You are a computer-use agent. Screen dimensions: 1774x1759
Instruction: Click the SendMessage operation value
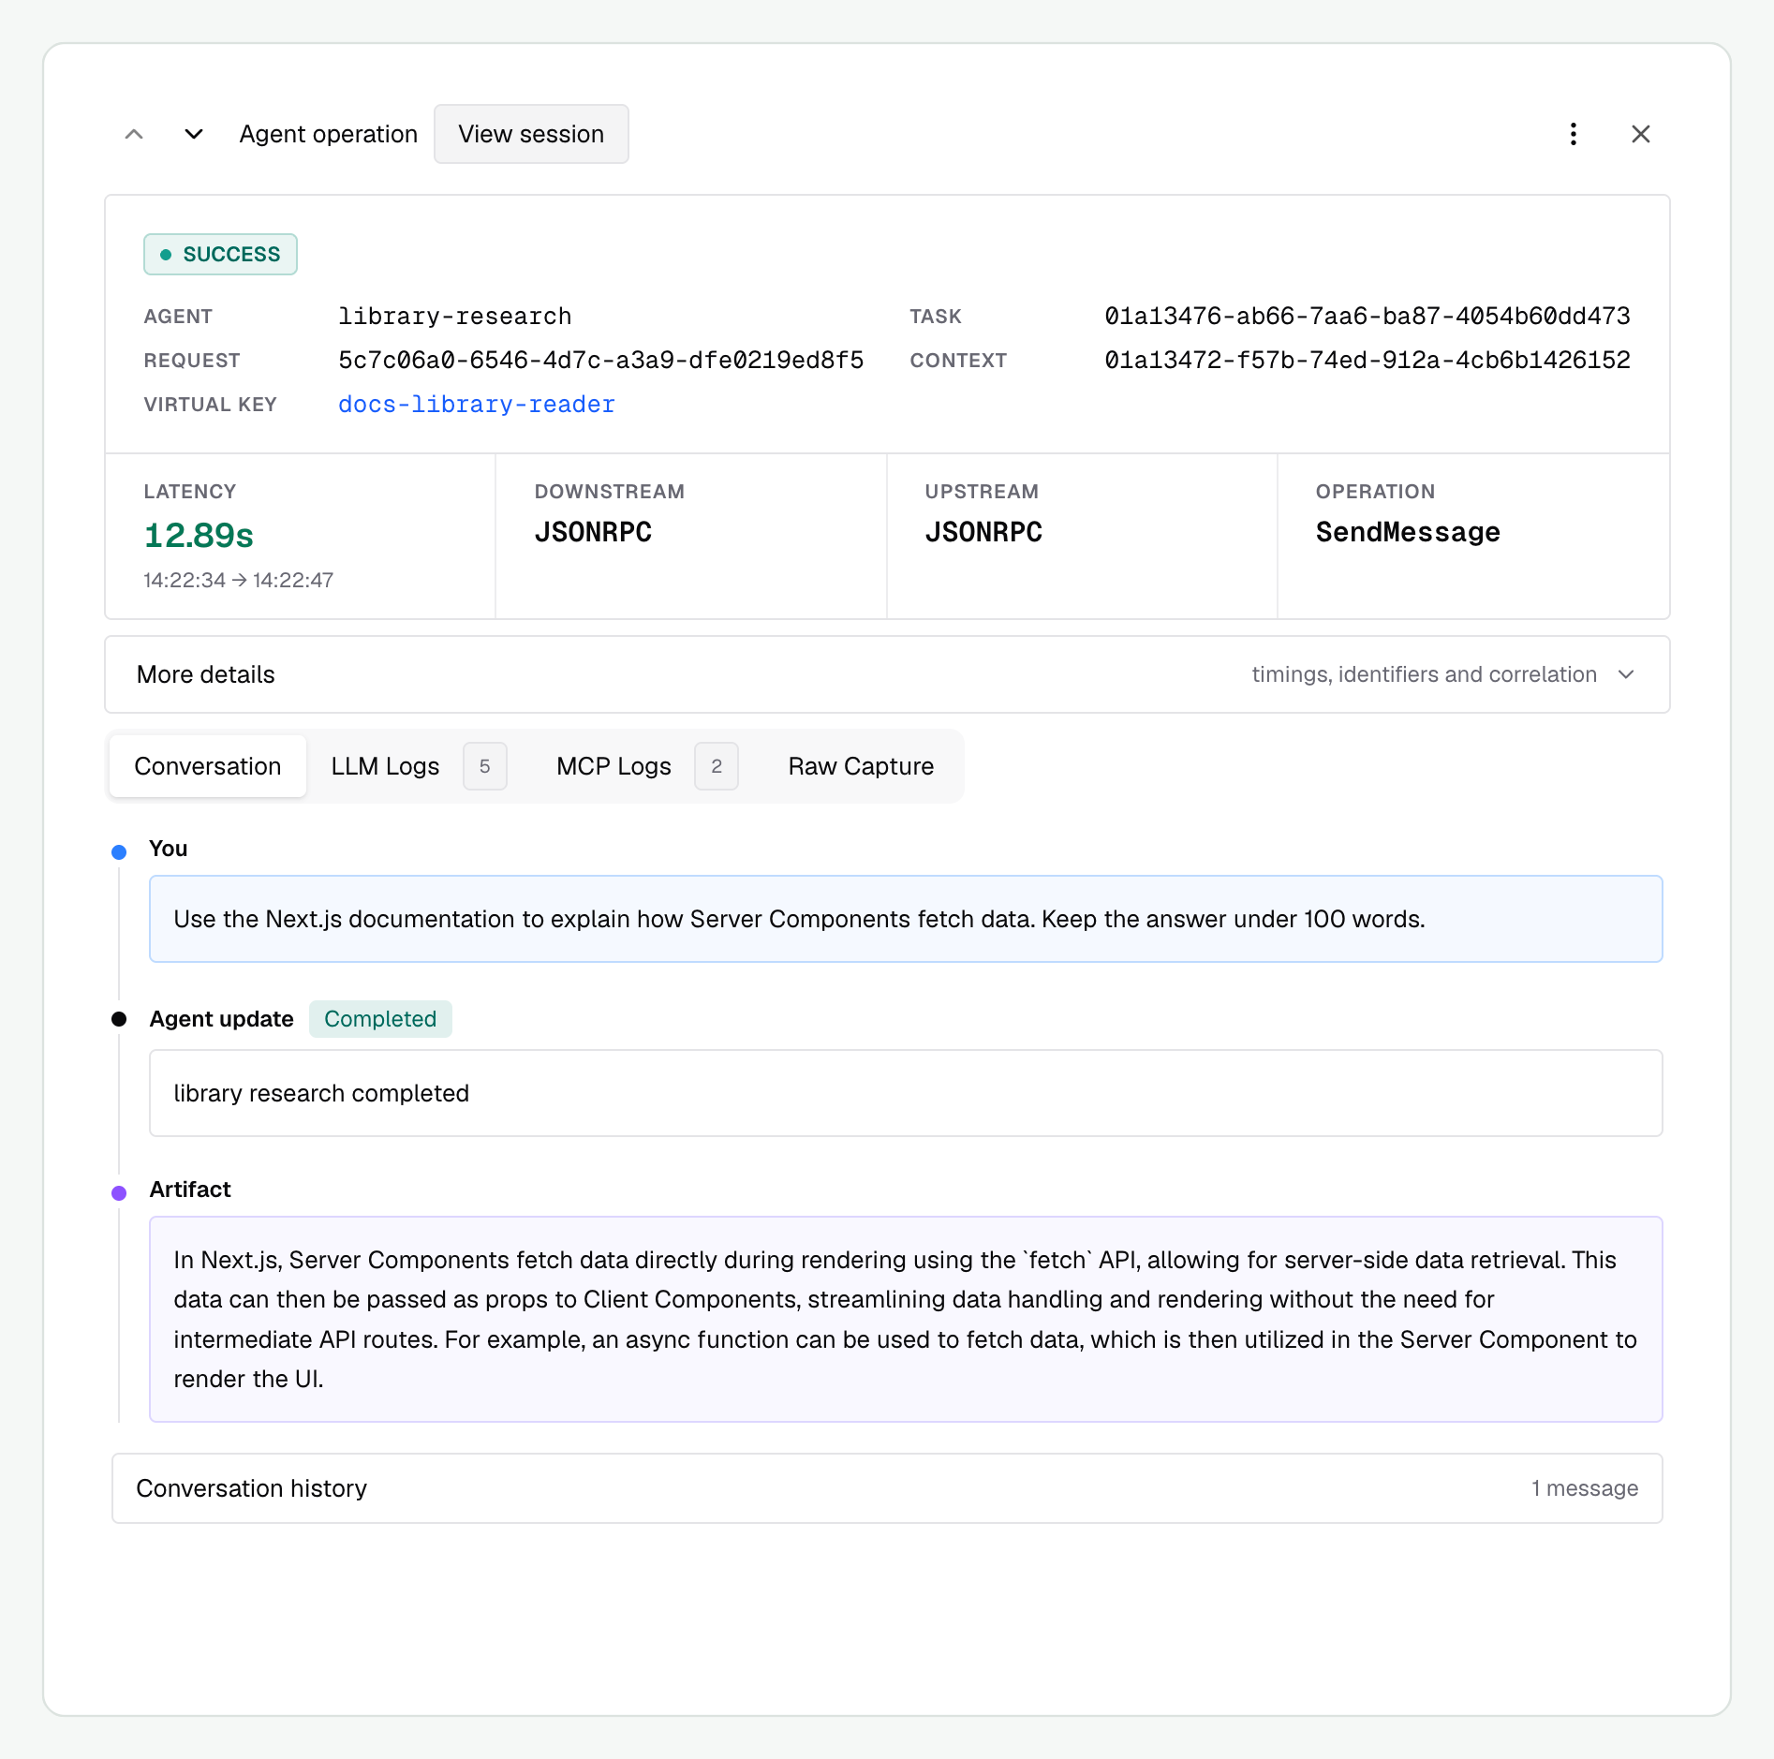[x=1408, y=532]
